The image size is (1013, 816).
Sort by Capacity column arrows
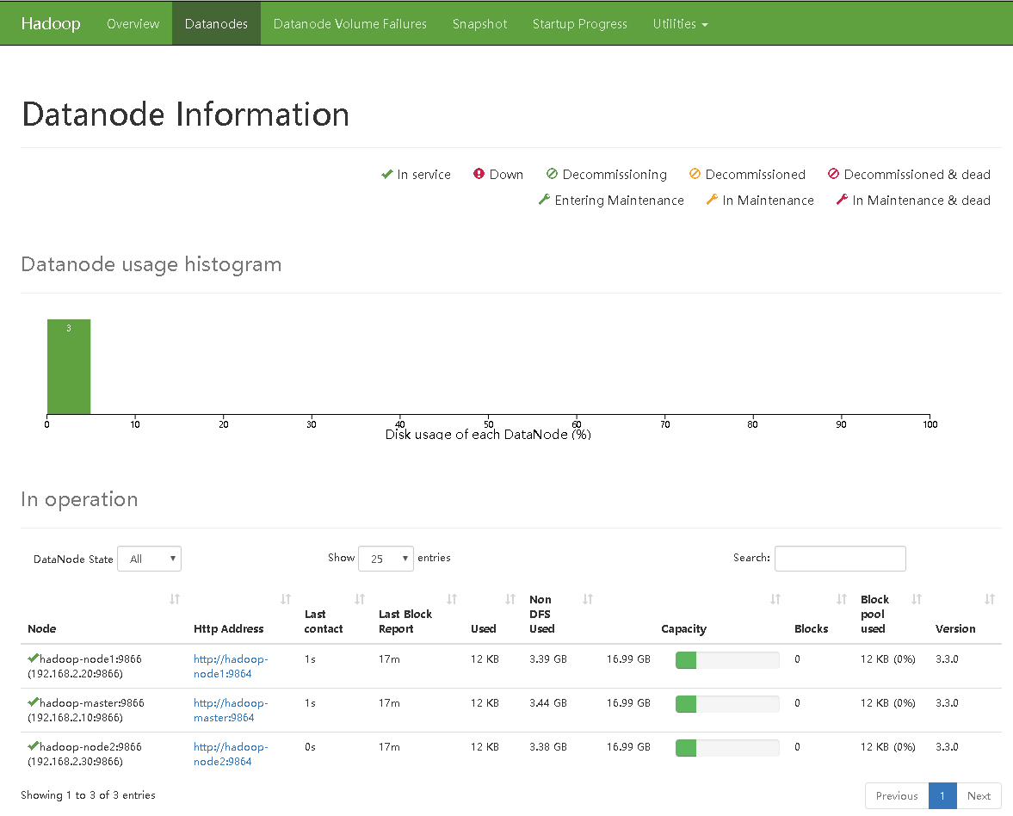click(775, 600)
